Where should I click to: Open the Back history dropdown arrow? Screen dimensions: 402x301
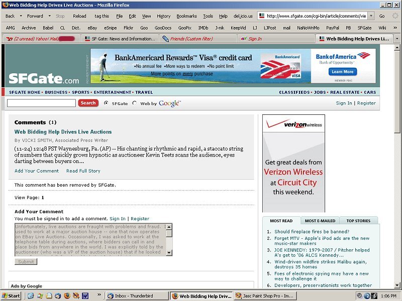coord(21,16)
